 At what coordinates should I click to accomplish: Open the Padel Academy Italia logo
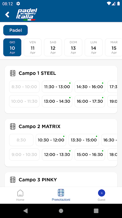(27, 15)
